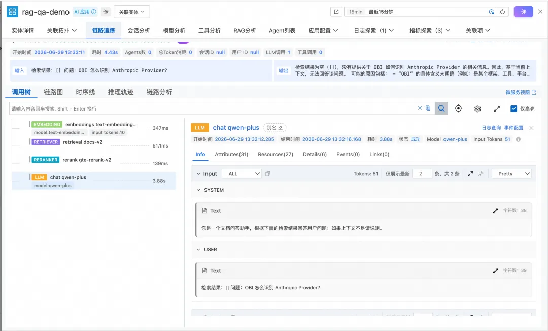Switch to RAG分析 tab
The image size is (548, 331).
point(245,31)
